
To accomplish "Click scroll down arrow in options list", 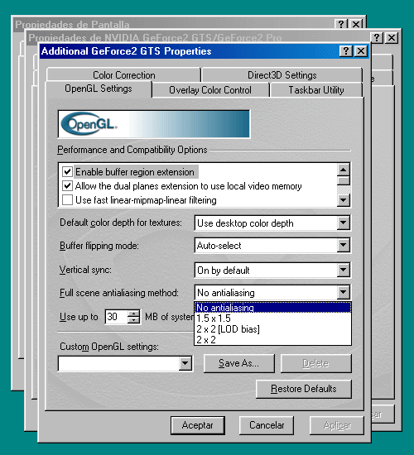I will (x=344, y=200).
